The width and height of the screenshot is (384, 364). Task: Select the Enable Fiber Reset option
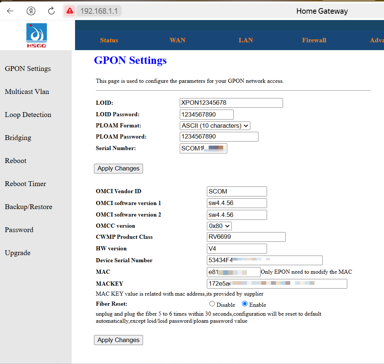pos(245,304)
